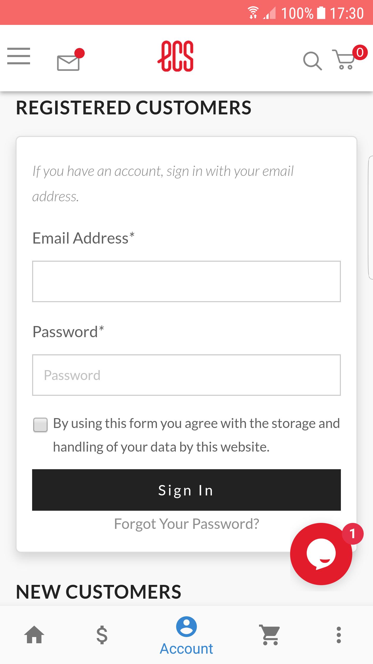Open search with magnifier icon
This screenshot has width=373, height=664.
pos(312,61)
